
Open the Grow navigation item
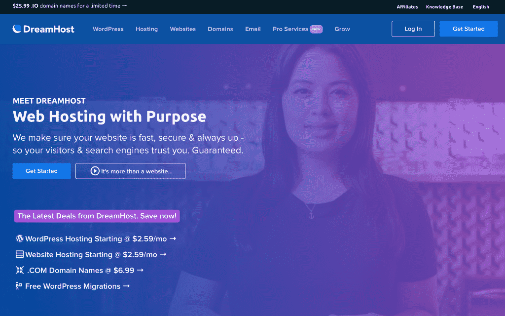coord(342,29)
